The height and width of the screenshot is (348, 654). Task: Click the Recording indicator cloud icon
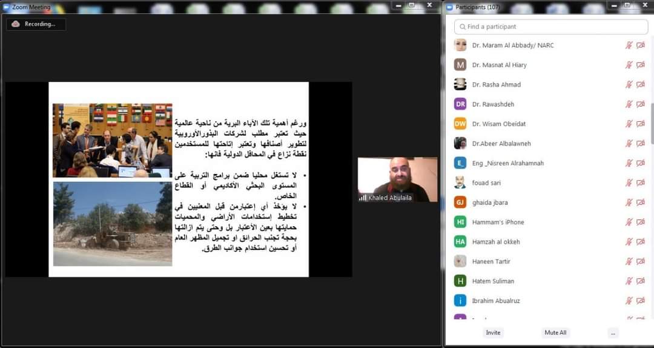[16, 24]
